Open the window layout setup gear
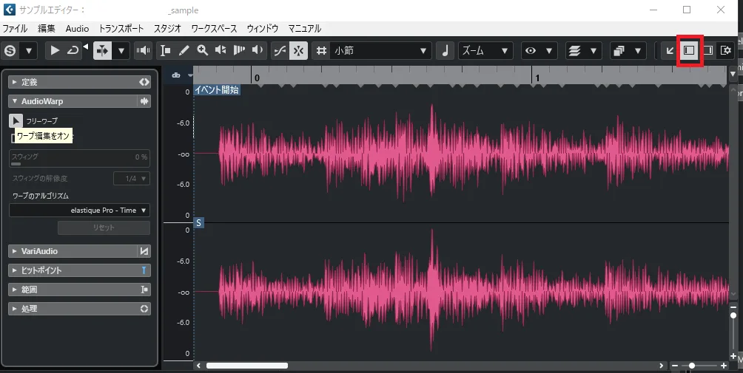743x373 pixels. click(726, 50)
